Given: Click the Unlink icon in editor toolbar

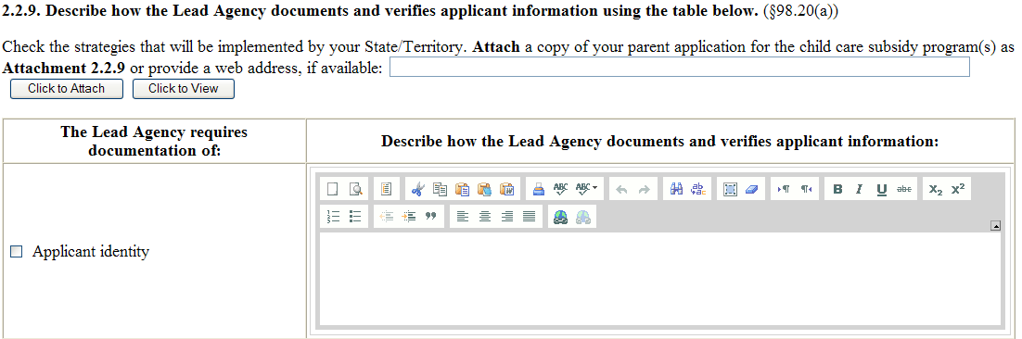Looking at the screenshot, I should pyautogui.click(x=582, y=217).
